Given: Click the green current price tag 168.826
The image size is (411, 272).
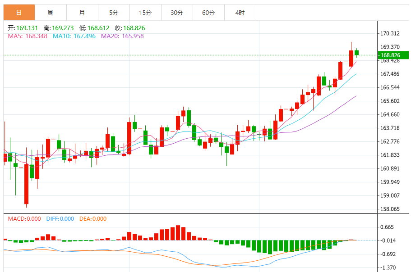Looking at the screenshot, I should 393,55.
